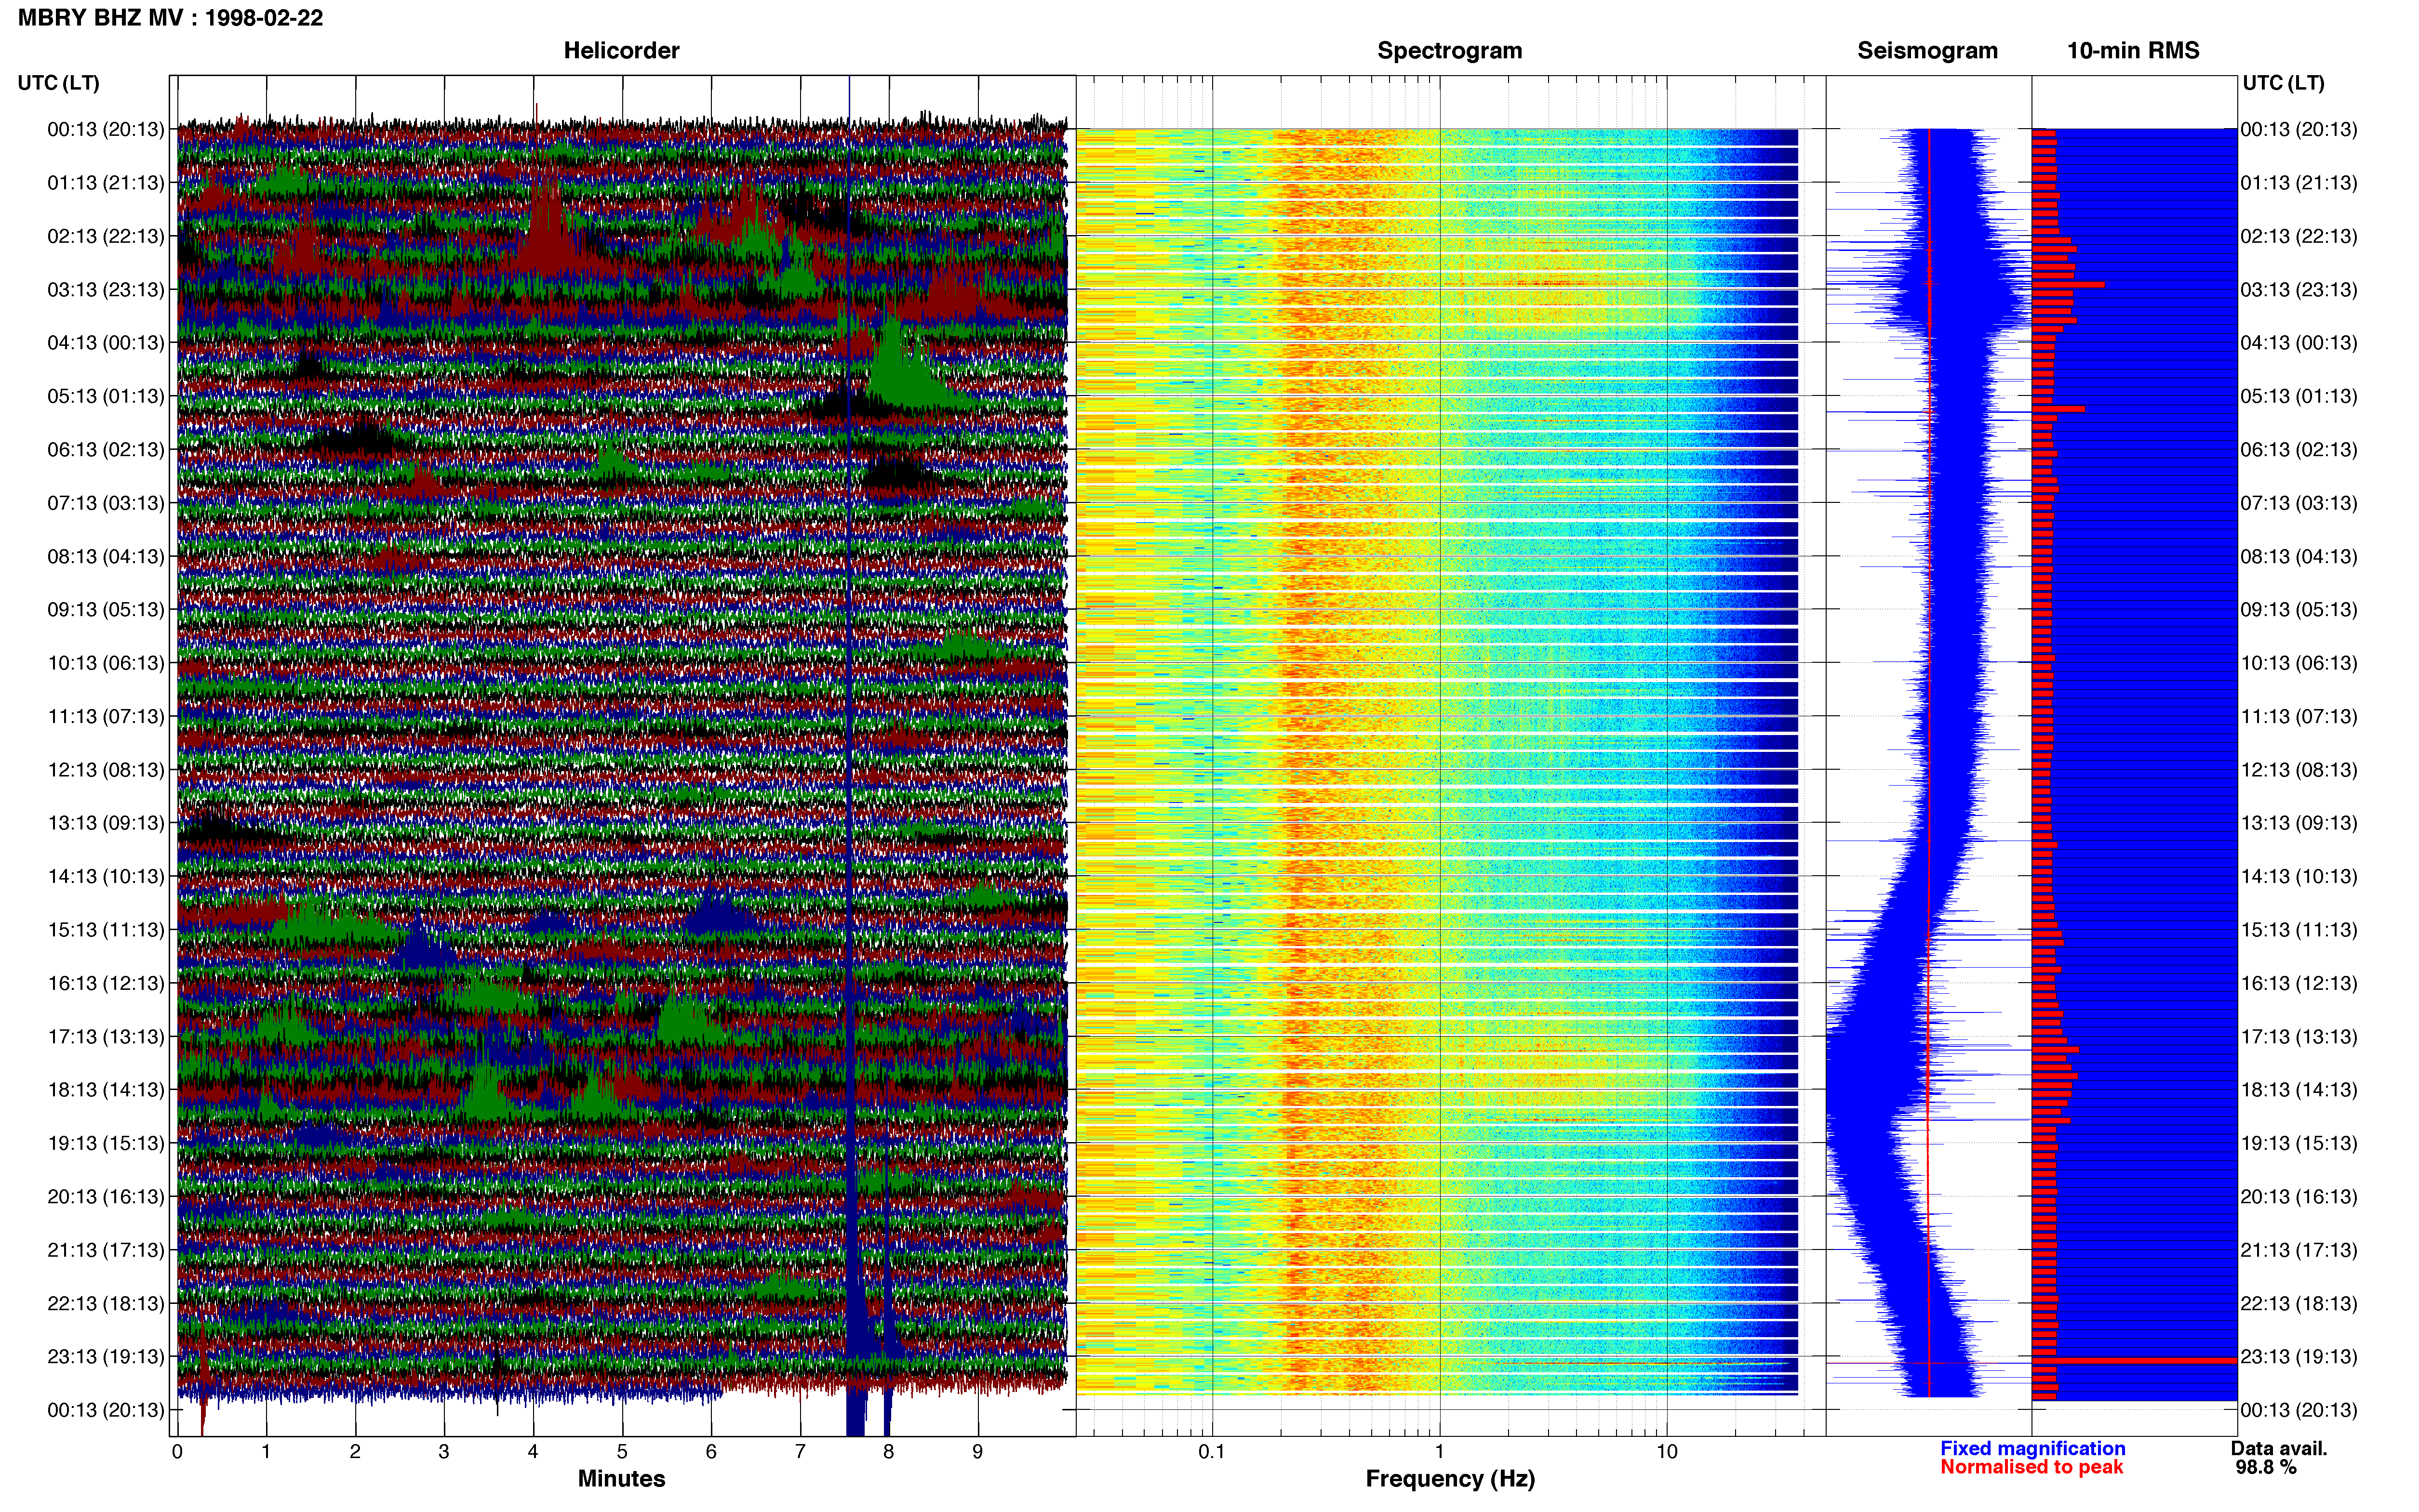2419x1512 pixels.
Task: Select the "Minutes" axis label under the helicorder
Action: (621, 1478)
